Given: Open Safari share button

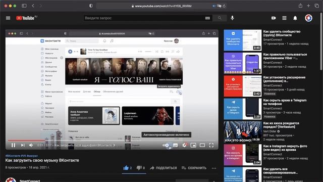Looking at the screenshot, I should (301, 6).
